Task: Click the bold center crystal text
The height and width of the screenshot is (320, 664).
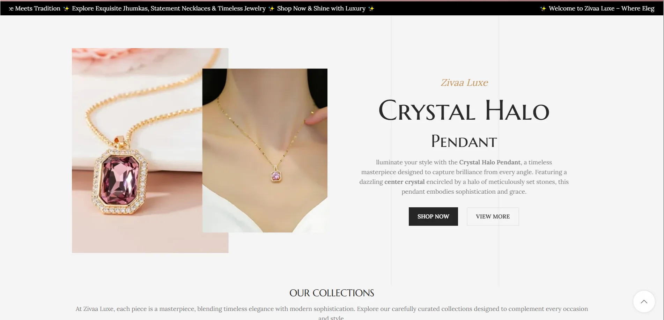Action: tap(405, 182)
